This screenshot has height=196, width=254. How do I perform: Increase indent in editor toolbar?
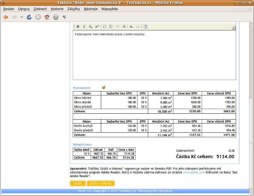coord(124,26)
